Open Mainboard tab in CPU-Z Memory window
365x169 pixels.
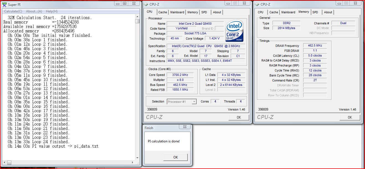(x=288, y=12)
